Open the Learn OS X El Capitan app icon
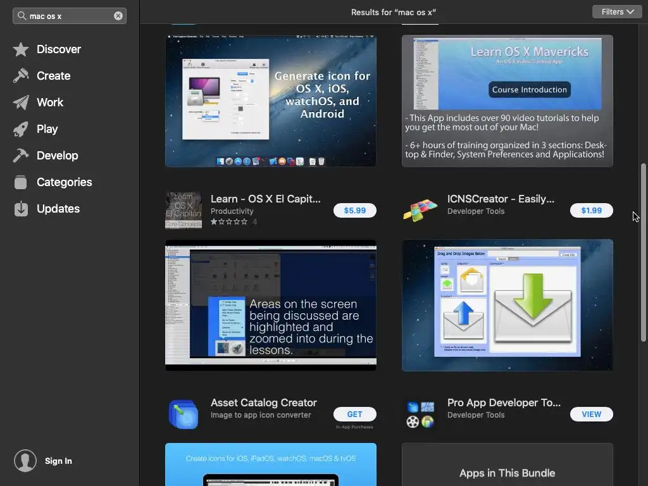Image resolution: width=648 pixels, height=486 pixels. point(184,210)
